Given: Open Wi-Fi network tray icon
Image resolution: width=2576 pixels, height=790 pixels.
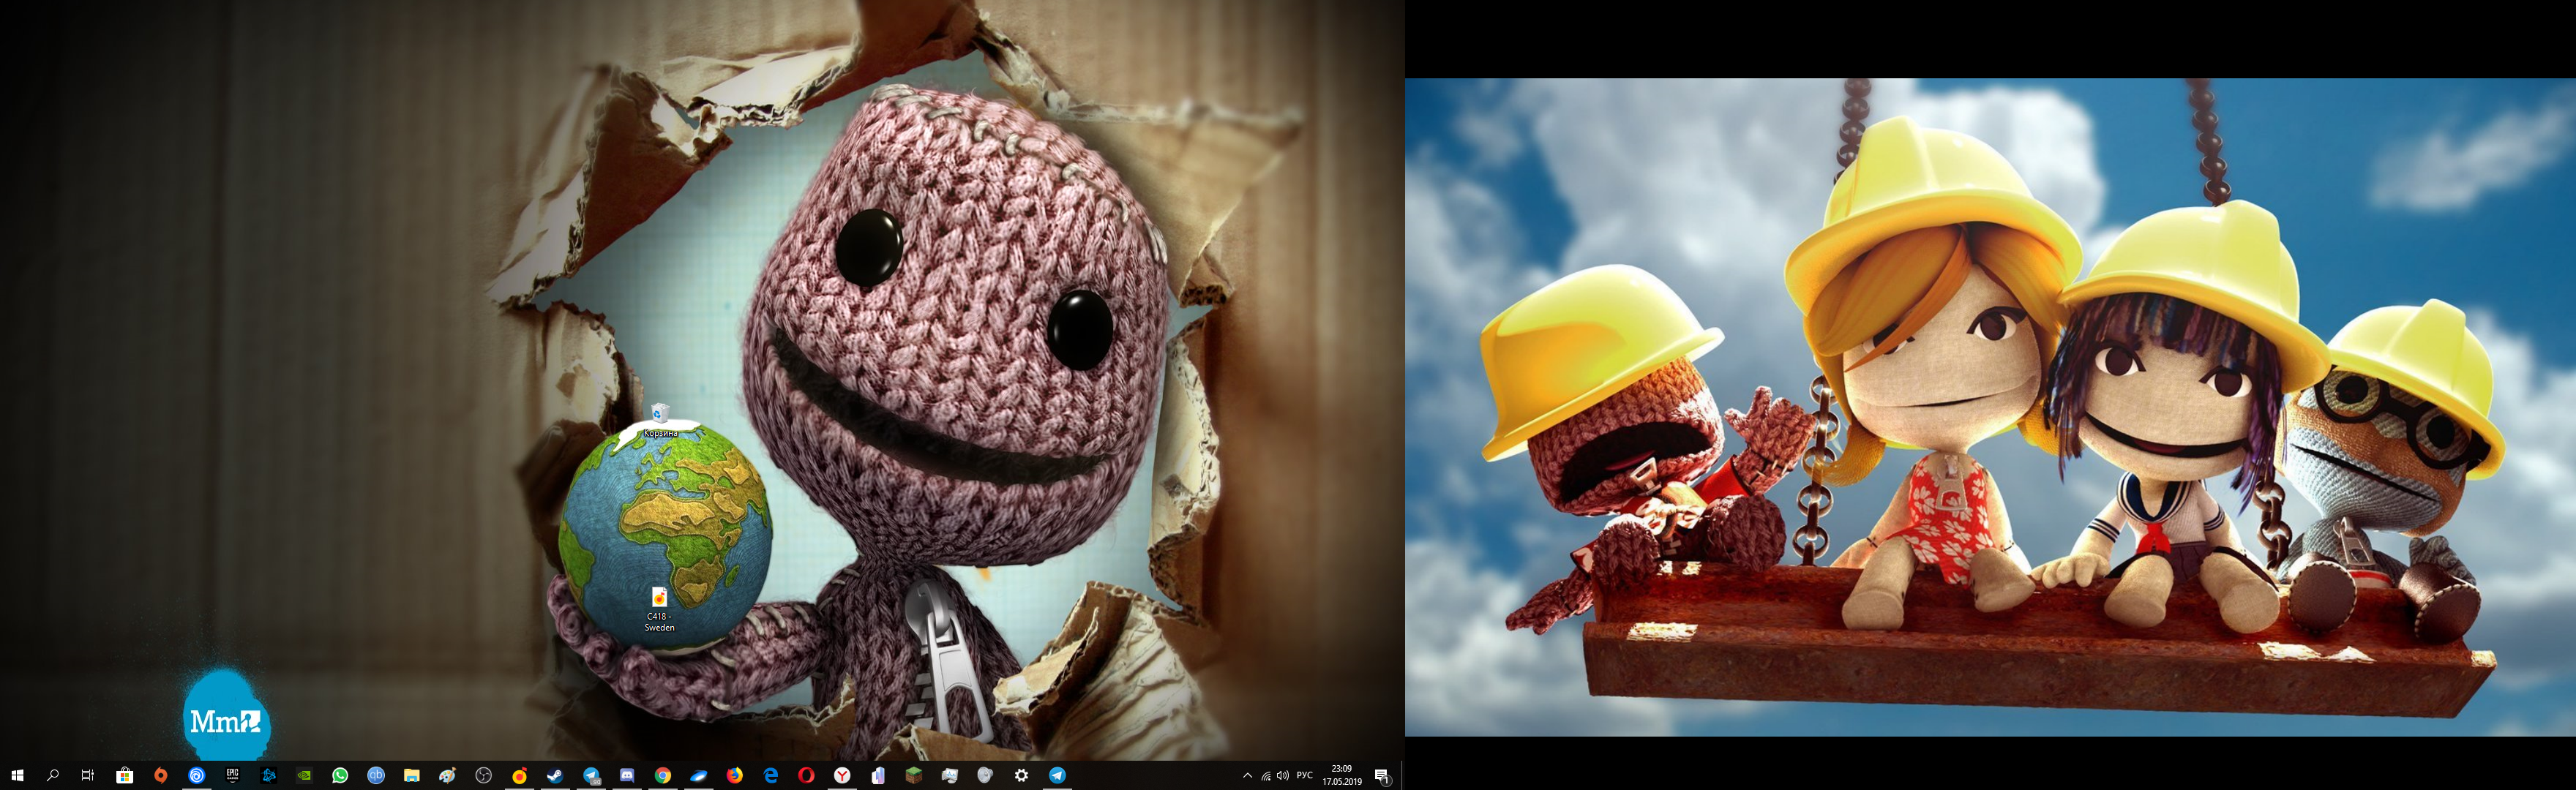Looking at the screenshot, I should (x=1267, y=776).
